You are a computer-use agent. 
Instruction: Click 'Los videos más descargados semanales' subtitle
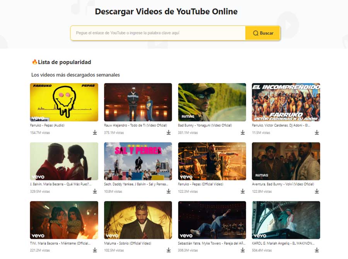coord(75,75)
